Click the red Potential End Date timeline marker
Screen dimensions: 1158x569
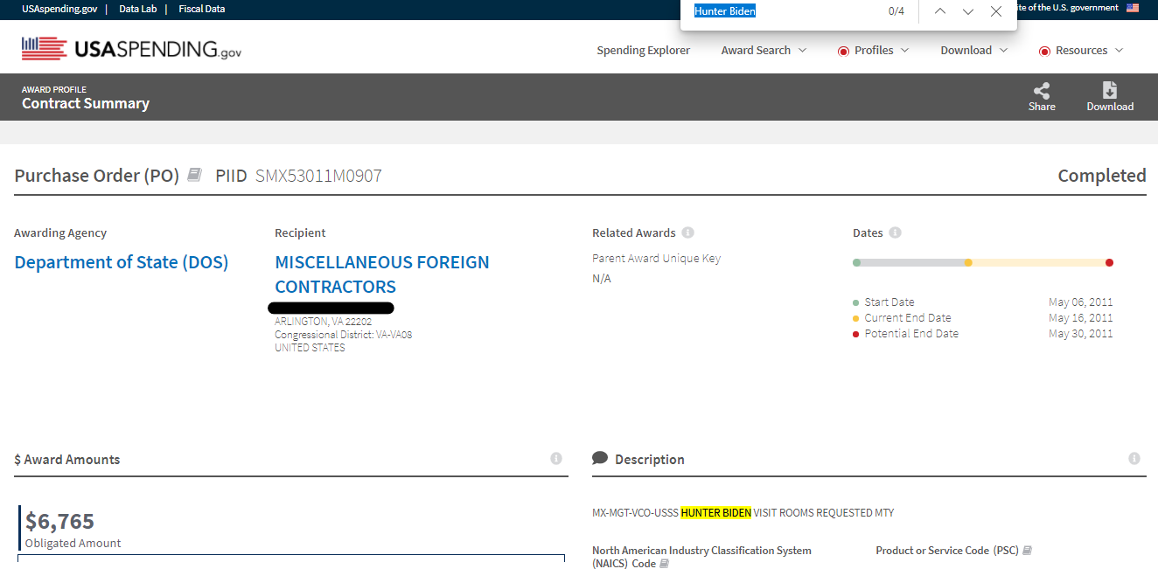click(1109, 262)
